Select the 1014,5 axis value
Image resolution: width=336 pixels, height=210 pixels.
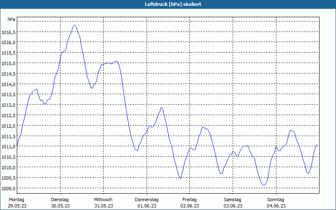(8, 74)
